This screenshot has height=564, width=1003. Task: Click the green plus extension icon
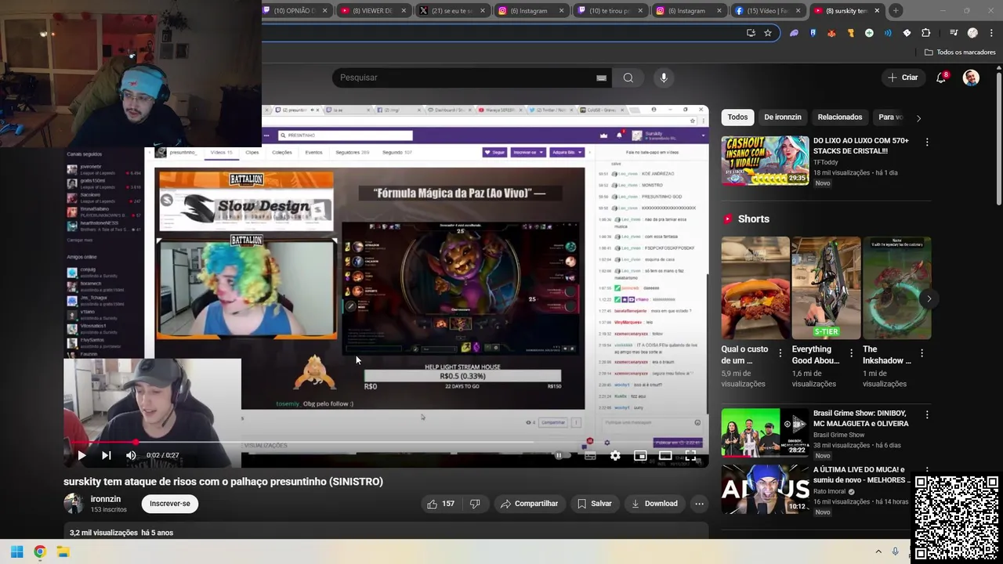pyautogui.click(x=869, y=33)
